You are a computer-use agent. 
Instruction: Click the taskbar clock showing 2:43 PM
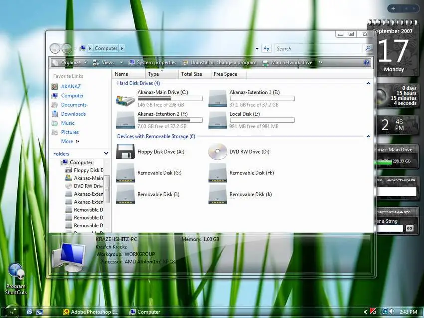[x=408, y=312]
